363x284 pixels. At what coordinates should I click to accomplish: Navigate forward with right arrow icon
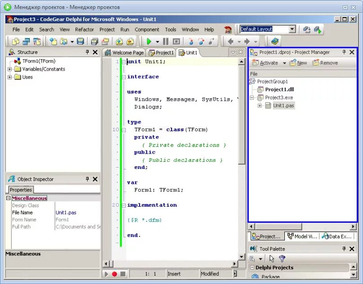247,41
